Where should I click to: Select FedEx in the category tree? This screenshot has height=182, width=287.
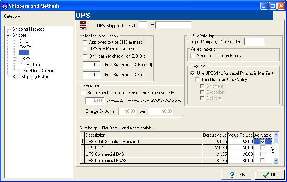tap(25, 47)
